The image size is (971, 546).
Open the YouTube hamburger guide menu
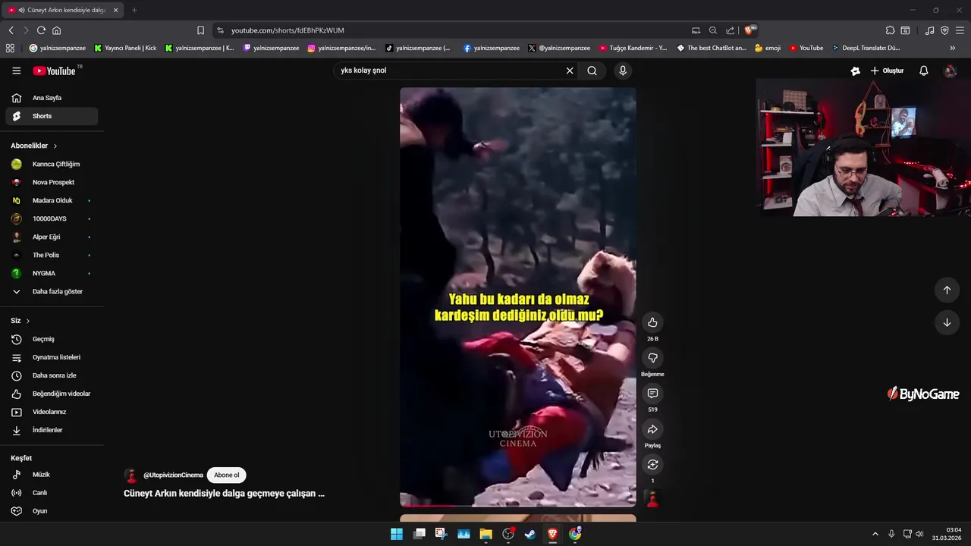pos(17,71)
